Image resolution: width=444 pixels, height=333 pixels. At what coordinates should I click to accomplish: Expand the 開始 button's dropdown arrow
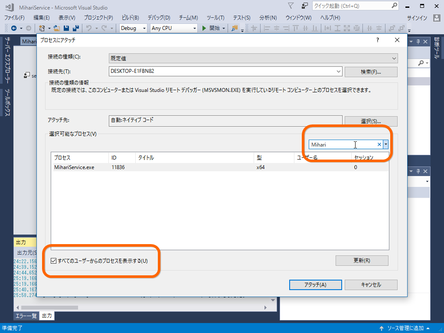point(224,28)
